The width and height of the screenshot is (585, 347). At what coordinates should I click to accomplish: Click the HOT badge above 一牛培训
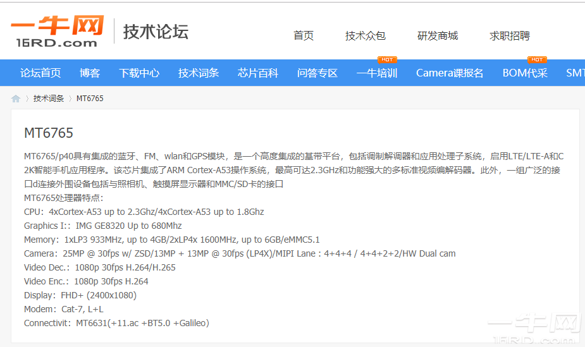[386, 60]
